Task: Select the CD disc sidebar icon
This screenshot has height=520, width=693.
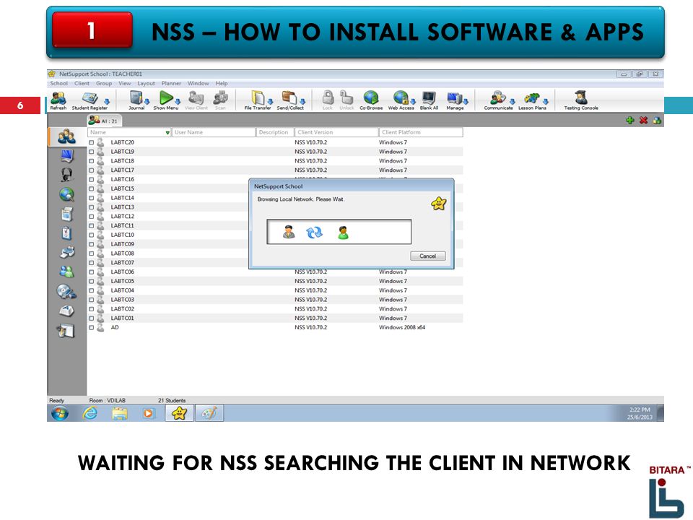Action: 66,291
